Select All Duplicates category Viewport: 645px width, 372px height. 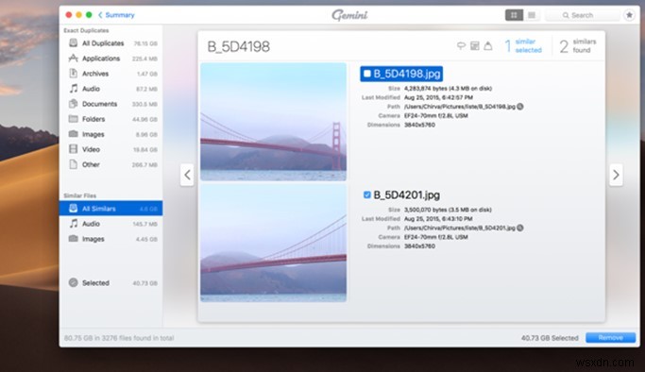pyautogui.click(x=111, y=43)
